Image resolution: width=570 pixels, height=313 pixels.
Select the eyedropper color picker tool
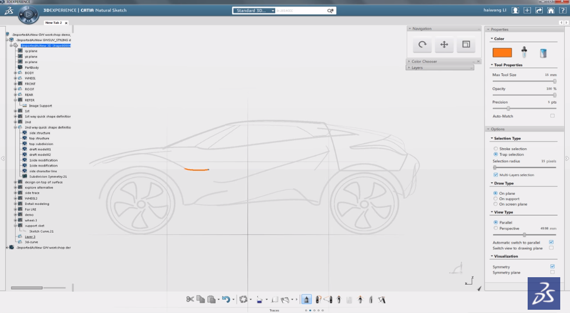pyautogui.click(x=524, y=52)
